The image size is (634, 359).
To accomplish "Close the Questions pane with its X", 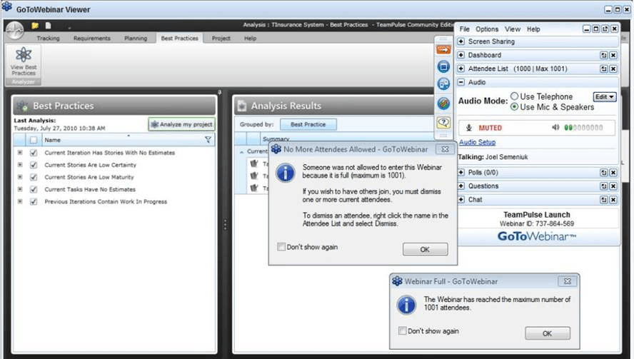I will (613, 186).
